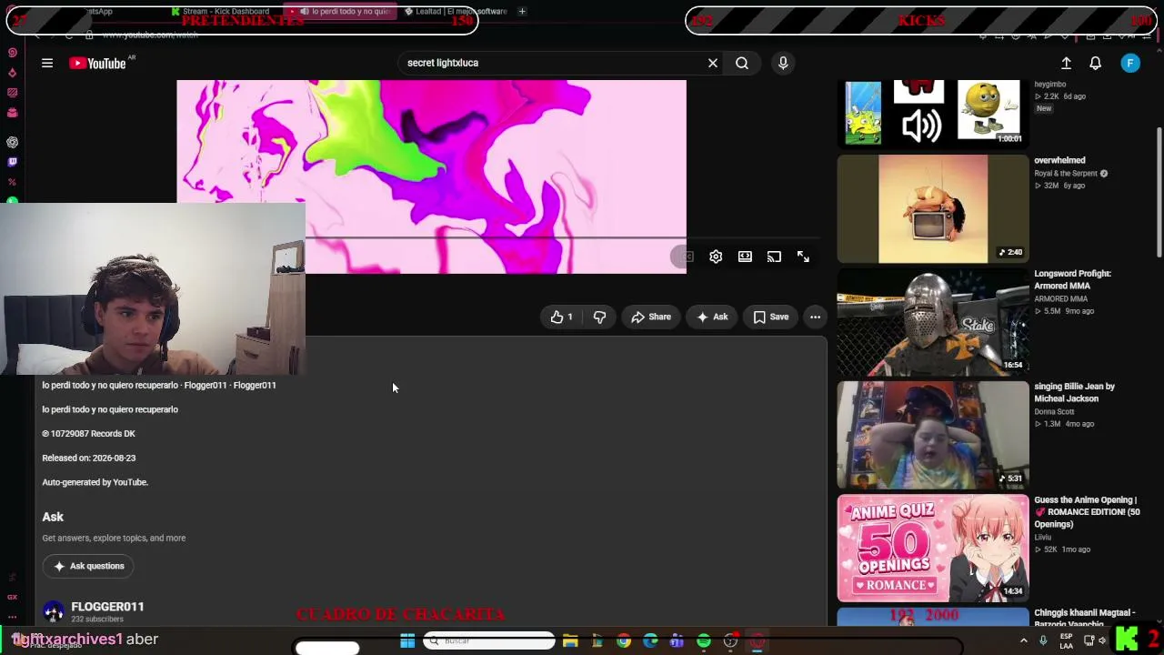1164x655 pixels.
Task: Open a new browser tab
Action: click(522, 11)
